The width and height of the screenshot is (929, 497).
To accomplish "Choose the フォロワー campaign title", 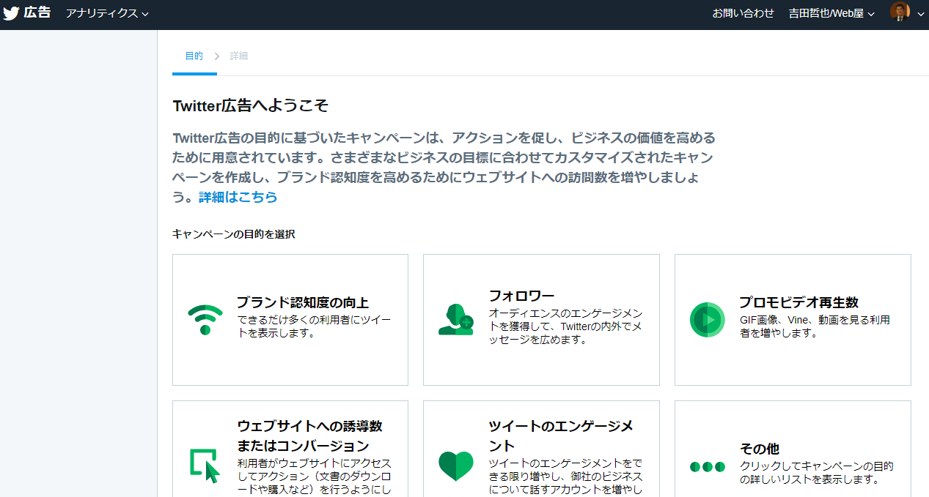I will coord(521,296).
